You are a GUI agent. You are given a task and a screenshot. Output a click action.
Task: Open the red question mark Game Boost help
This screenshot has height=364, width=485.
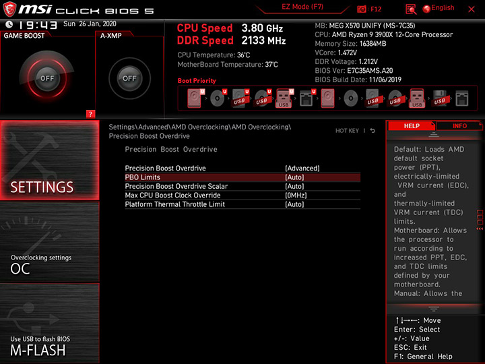90,114
